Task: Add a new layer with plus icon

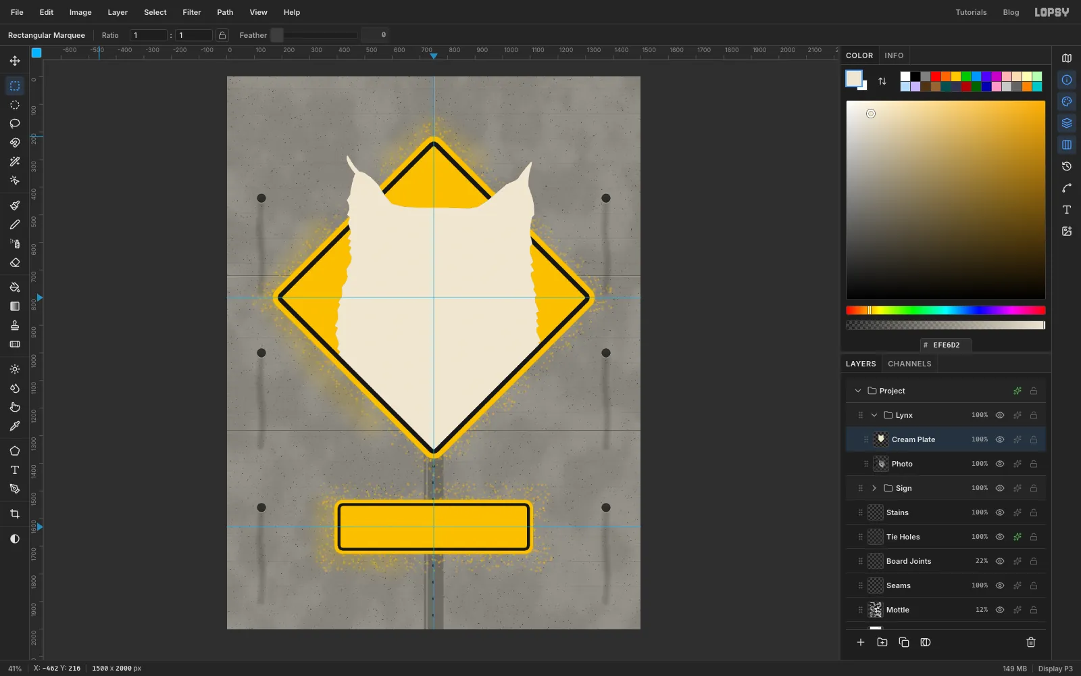Action: [x=861, y=642]
